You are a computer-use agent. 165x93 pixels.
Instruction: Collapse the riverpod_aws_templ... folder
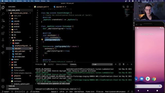pos(20,13)
